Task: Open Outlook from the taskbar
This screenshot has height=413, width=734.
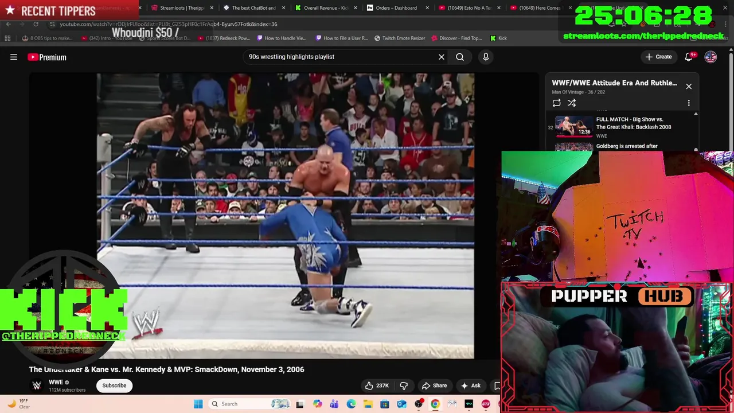Action: click(x=401, y=404)
